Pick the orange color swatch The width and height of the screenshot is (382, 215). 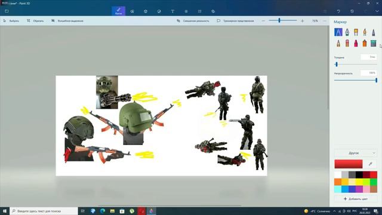(x=338, y=182)
